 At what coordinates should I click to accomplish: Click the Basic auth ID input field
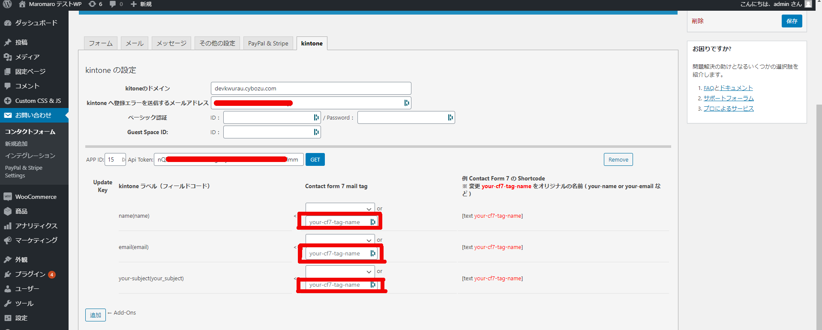(x=272, y=117)
